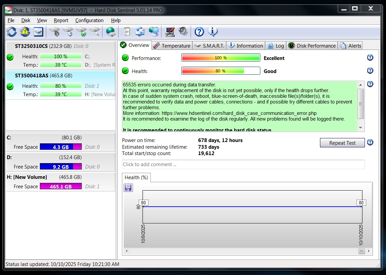
Task: Click the blue info bubble toolbar icon
Action: pos(213,32)
